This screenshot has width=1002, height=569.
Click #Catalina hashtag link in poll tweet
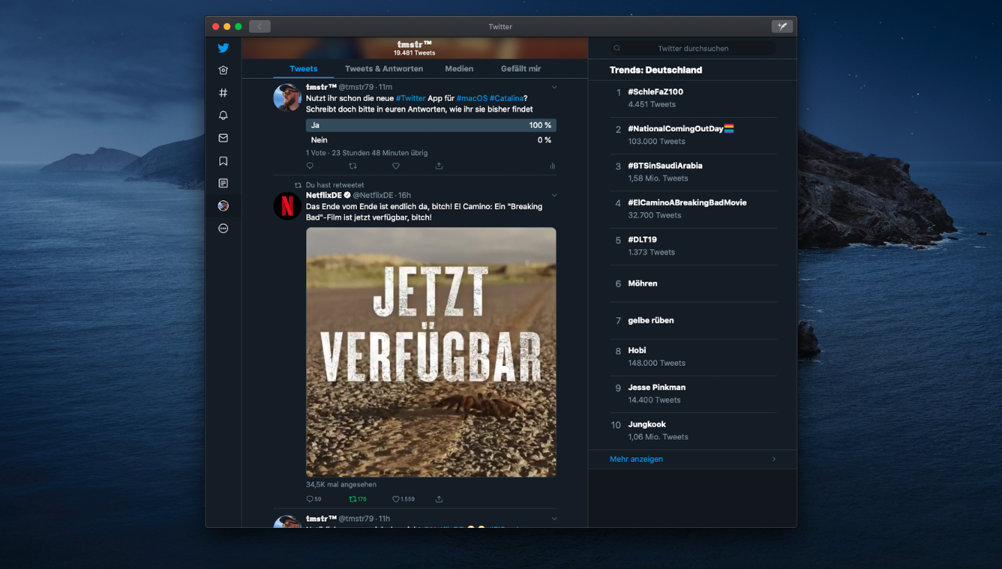(x=507, y=98)
